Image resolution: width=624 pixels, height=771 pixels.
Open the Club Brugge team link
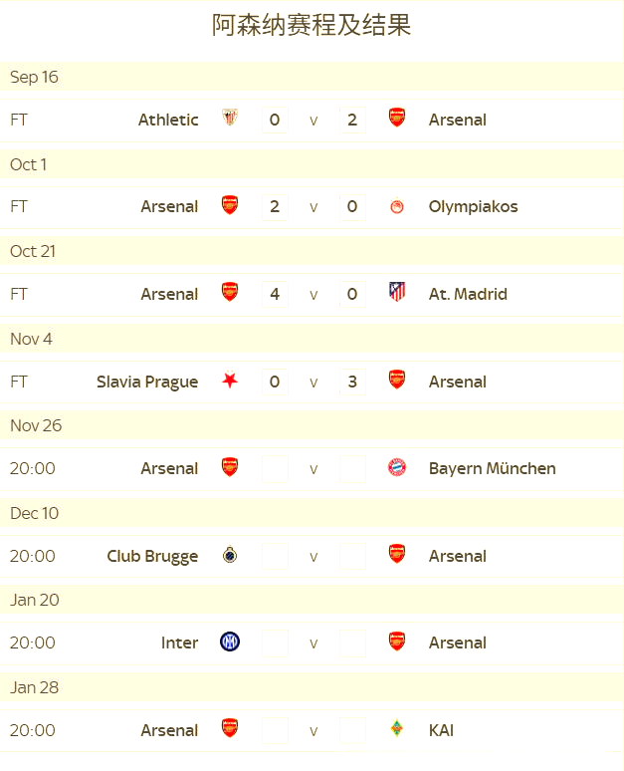point(152,556)
